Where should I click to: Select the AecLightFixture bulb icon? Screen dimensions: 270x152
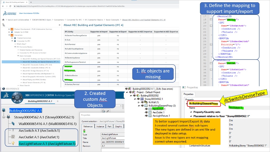pyautogui.click(x=13, y=143)
